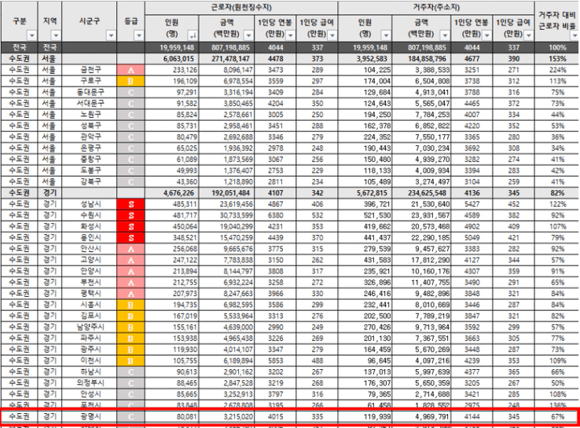Open the 지역 column filter dropdown
This screenshot has width=580, height=428.
[56, 35]
